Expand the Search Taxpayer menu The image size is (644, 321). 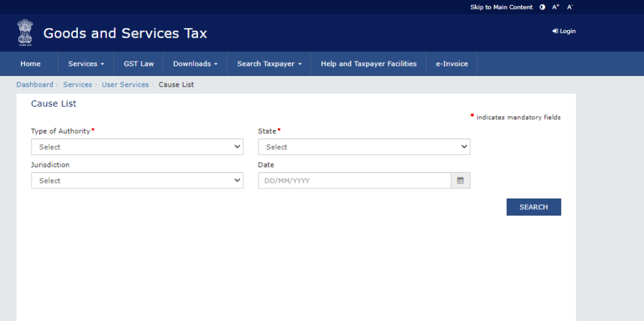[269, 63]
